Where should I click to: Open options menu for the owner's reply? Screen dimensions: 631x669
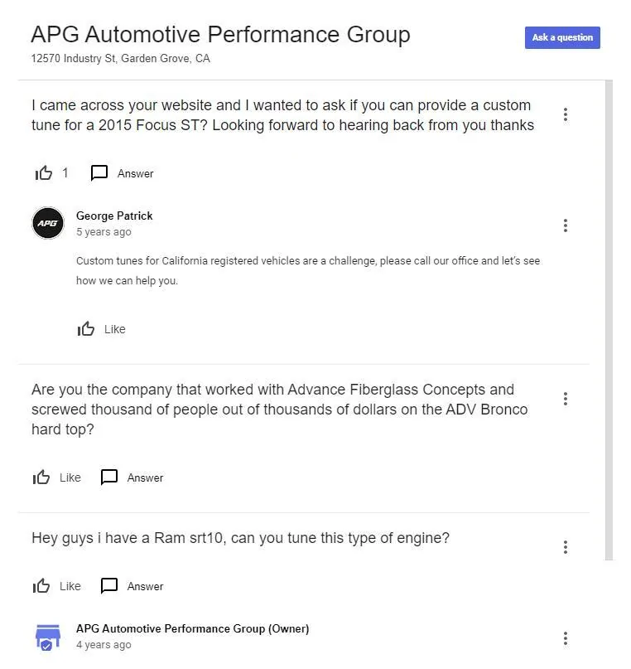(x=565, y=638)
